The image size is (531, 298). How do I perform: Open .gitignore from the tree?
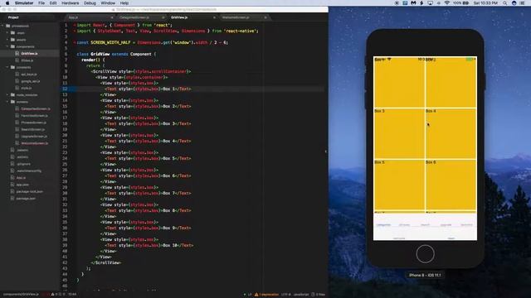click(x=23, y=164)
